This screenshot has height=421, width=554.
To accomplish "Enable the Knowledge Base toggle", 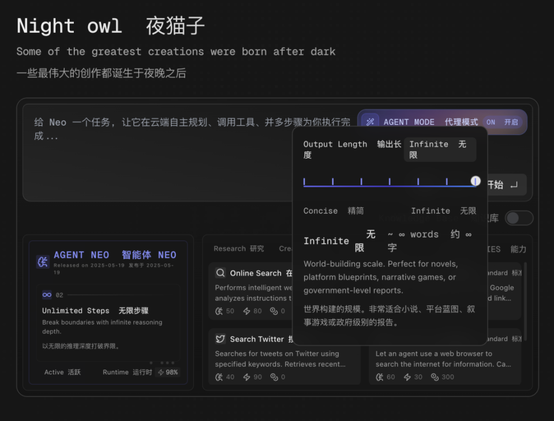I will (x=518, y=219).
